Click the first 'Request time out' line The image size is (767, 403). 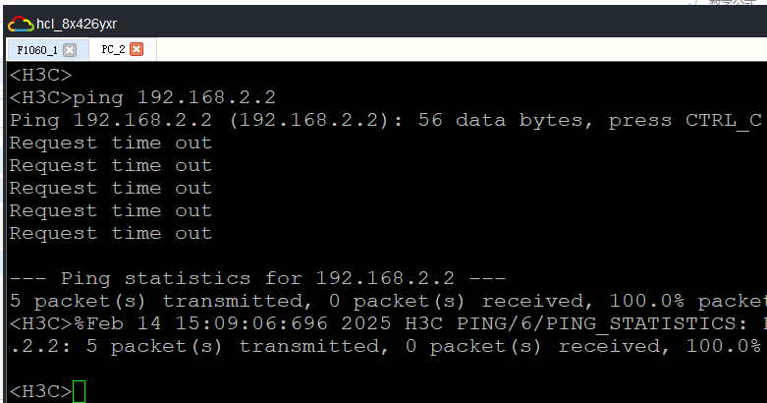[111, 143]
